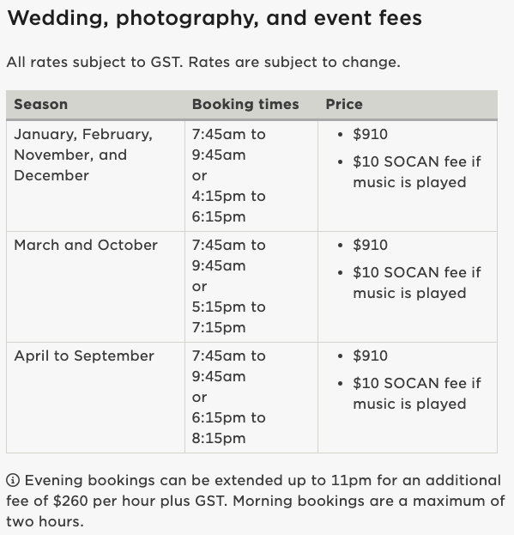514x535 pixels.
Task: Click the Booking times column header
Action: (x=245, y=105)
